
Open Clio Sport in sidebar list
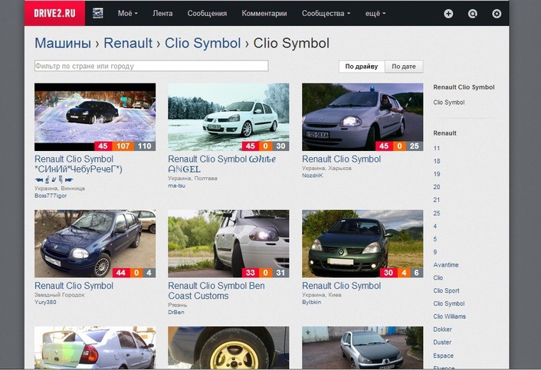tap(446, 290)
